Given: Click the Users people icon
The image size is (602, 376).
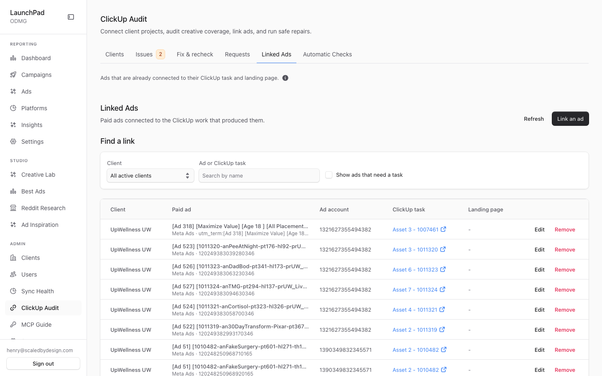Looking at the screenshot, I should tap(13, 274).
